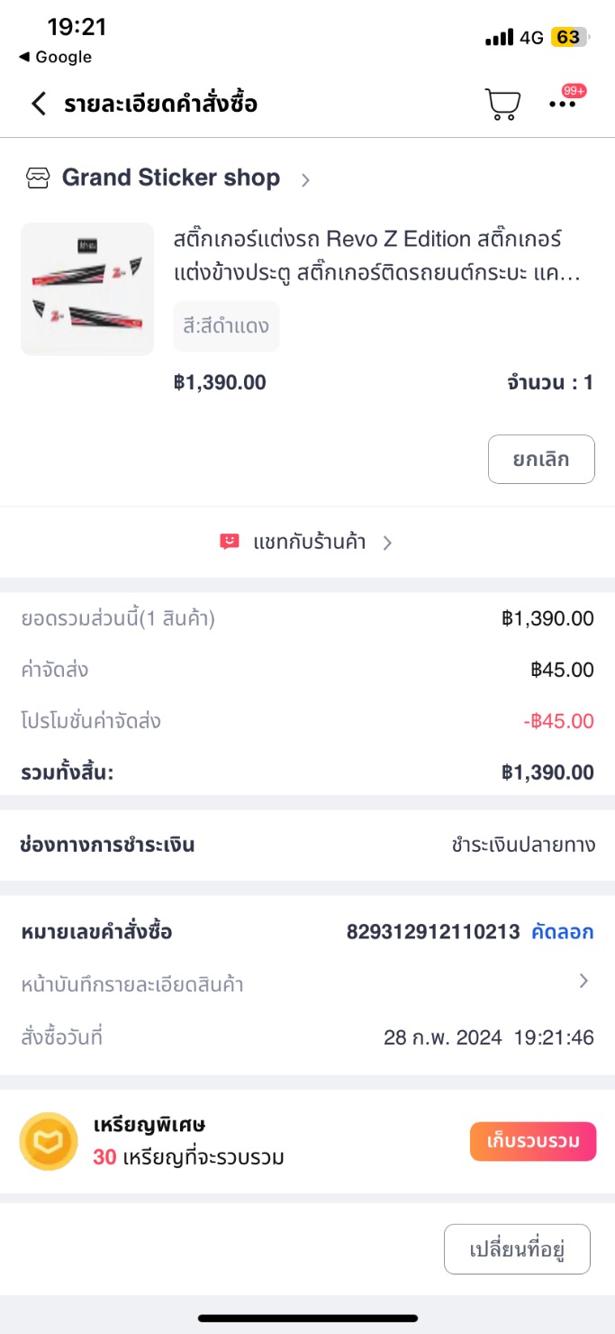Select the สีดำแดง color variant tag

(226, 325)
